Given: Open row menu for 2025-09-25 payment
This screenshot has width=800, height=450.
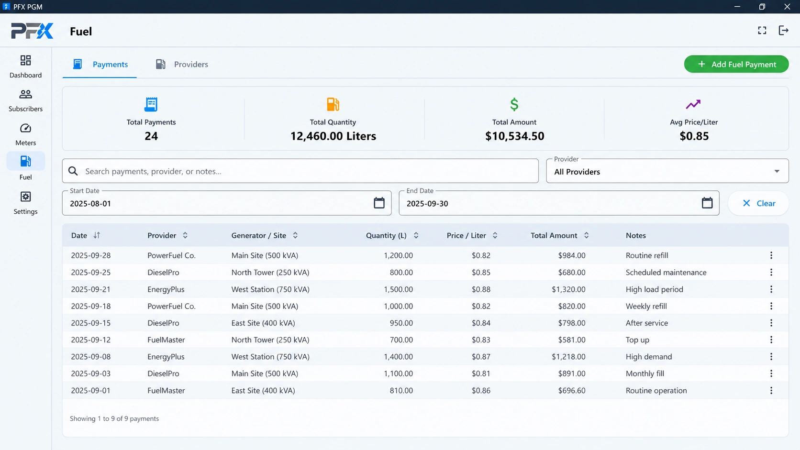Looking at the screenshot, I should (x=771, y=272).
